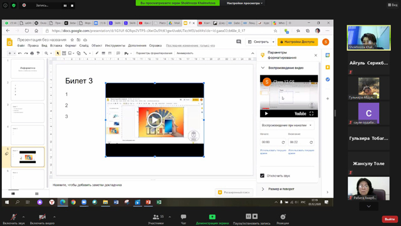Click the Zoom magnifier tool

point(46,53)
